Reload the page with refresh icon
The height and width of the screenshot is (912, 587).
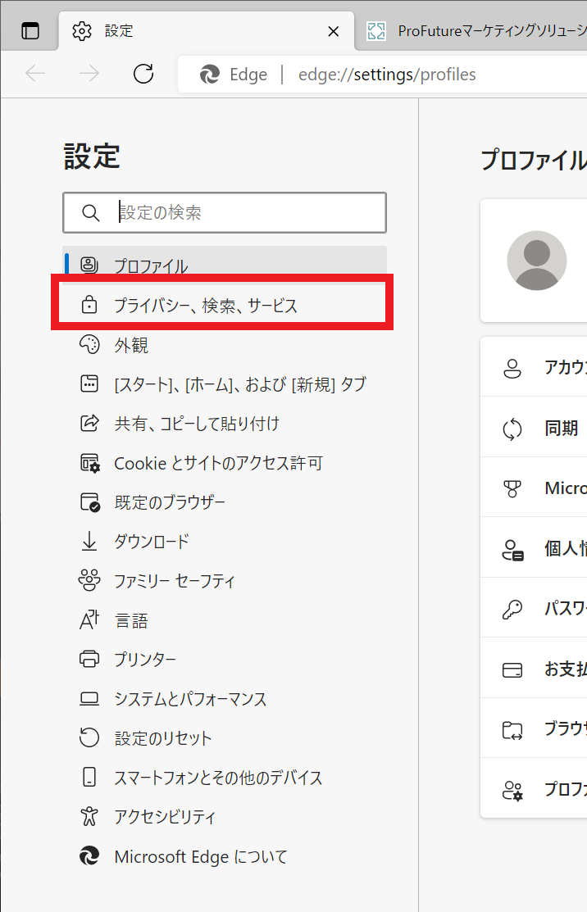tap(143, 74)
